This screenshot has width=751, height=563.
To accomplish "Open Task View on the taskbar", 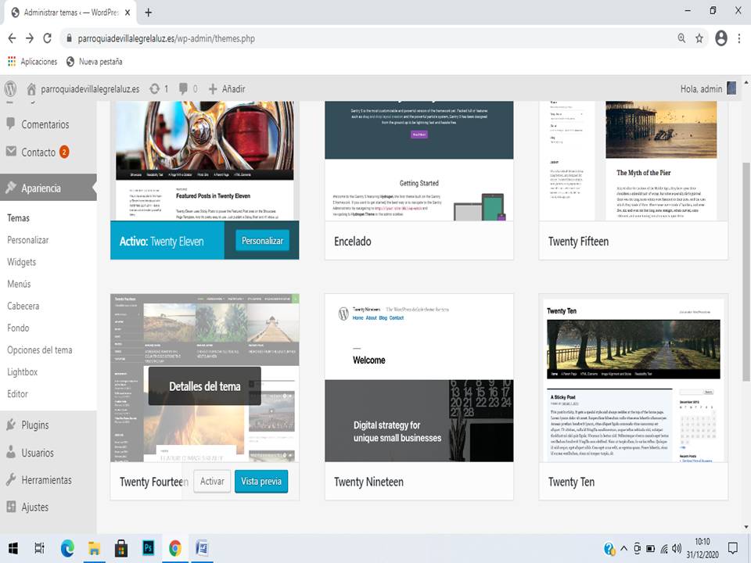I will [40, 548].
